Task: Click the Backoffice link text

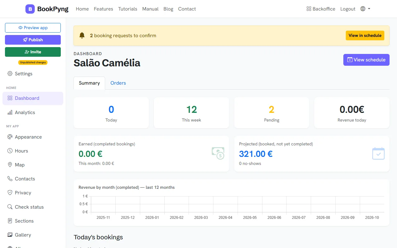Action: coord(324,9)
